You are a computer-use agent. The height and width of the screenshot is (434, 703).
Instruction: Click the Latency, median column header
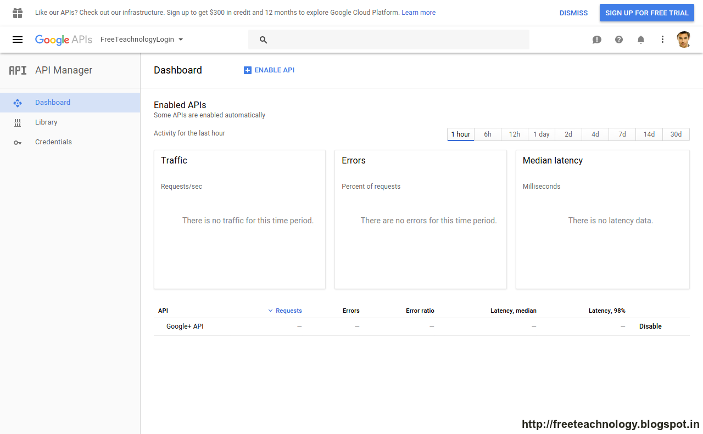click(x=514, y=311)
